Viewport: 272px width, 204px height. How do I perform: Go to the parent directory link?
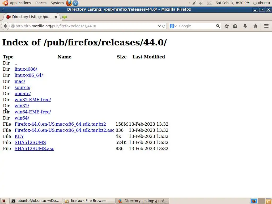pyautogui.click(x=16, y=63)
